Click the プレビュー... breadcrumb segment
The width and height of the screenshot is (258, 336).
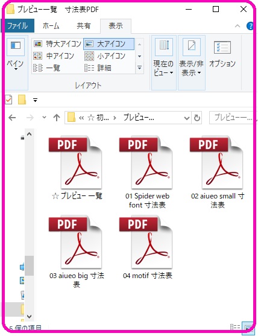(139, 118)
